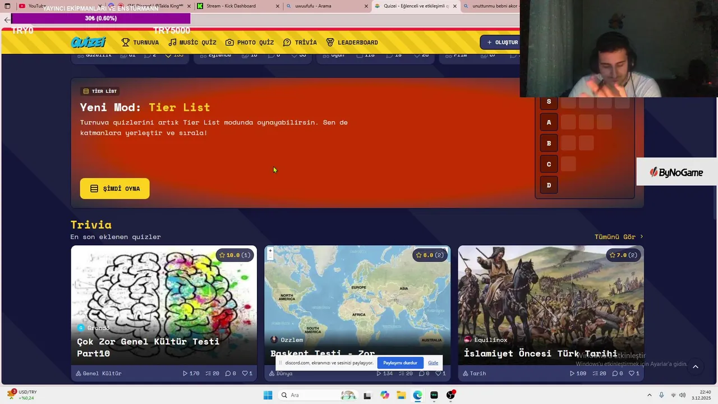
Task: Click the 6.0 star rating badge
Action: click(x=429, y=255)
